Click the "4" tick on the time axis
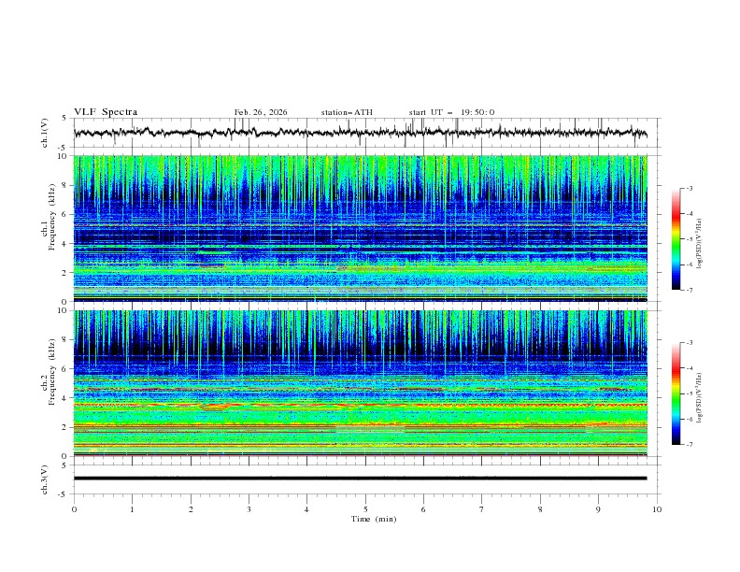740x572 pixels. pos(306,509)
